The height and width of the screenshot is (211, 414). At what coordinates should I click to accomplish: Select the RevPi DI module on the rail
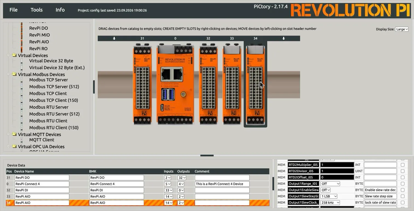click(x=208, y=84)
